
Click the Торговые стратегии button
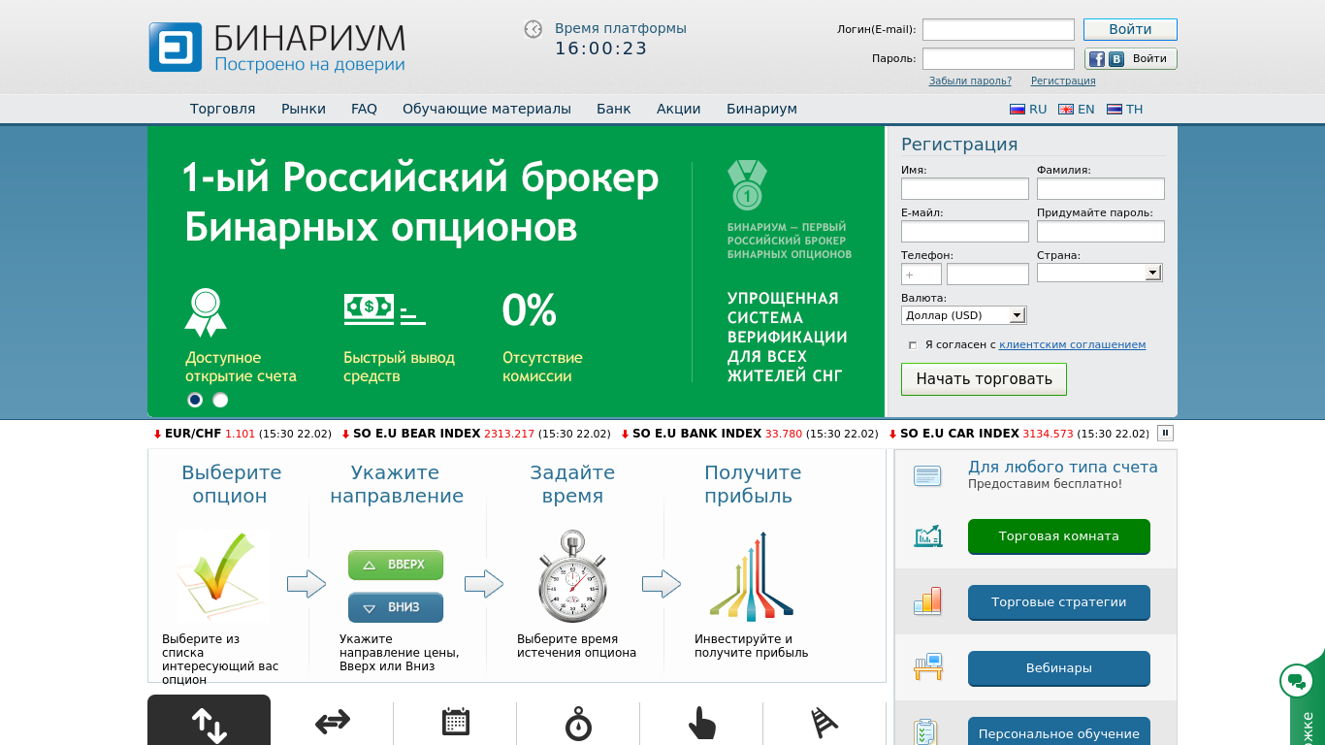(x=1059, y=602)
